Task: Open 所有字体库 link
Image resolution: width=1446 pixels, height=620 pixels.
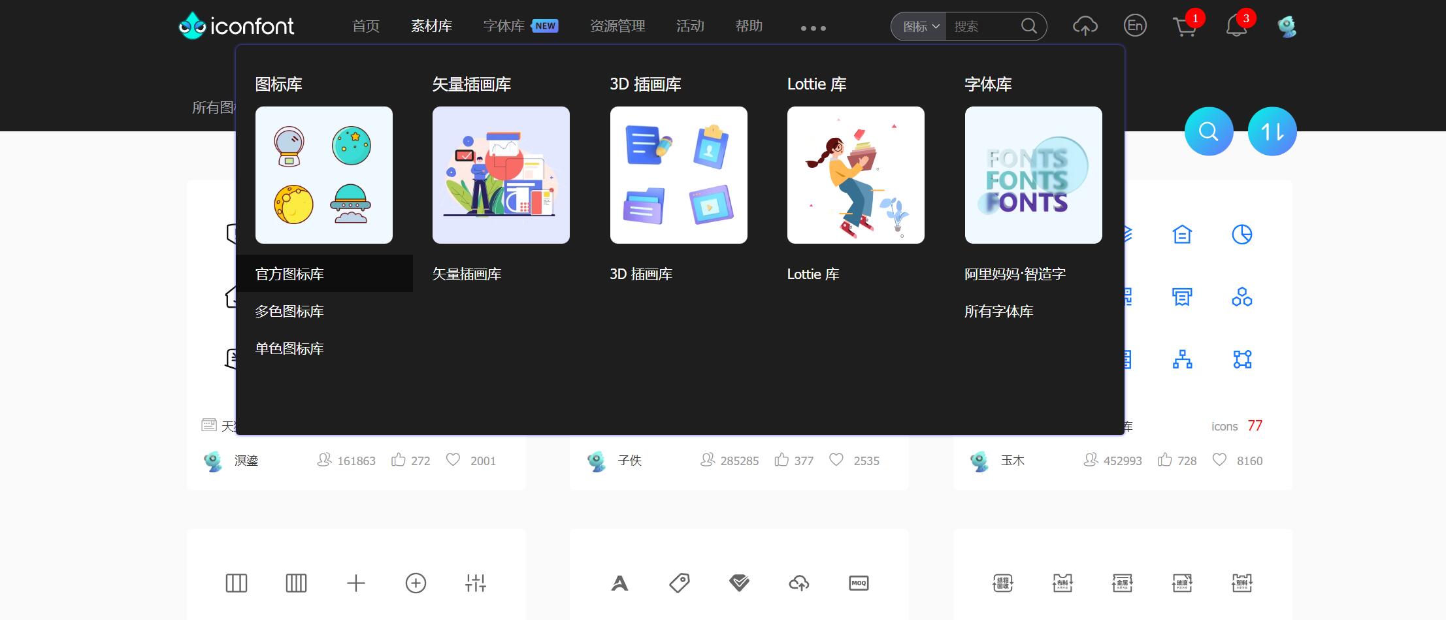Action: (x=998, y=312)
